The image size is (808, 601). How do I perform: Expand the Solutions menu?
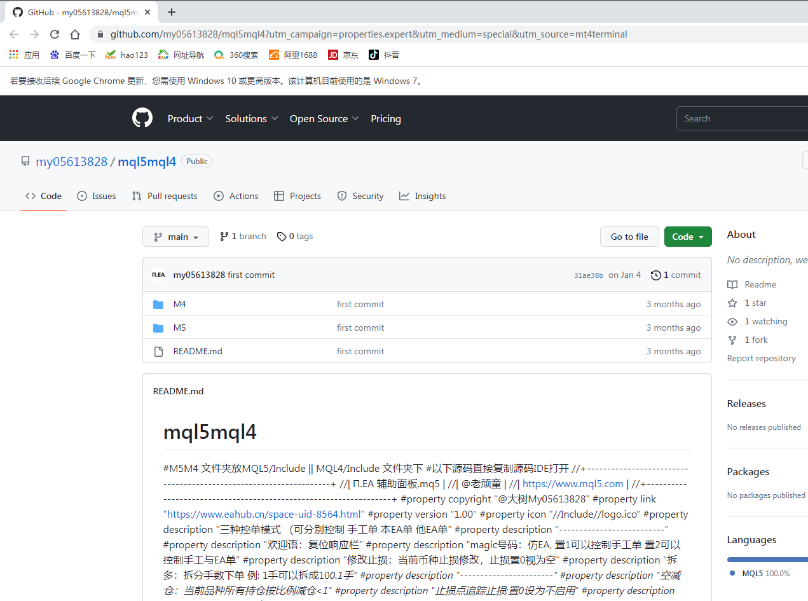(x=252, y=118)
